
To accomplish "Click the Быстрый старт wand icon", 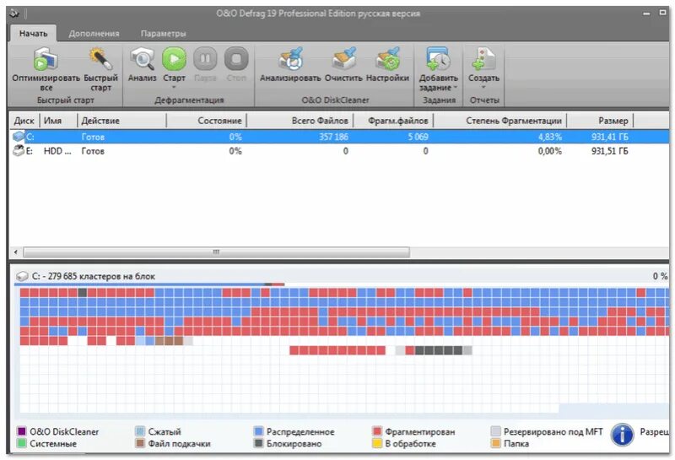I will tap(100, 59).
